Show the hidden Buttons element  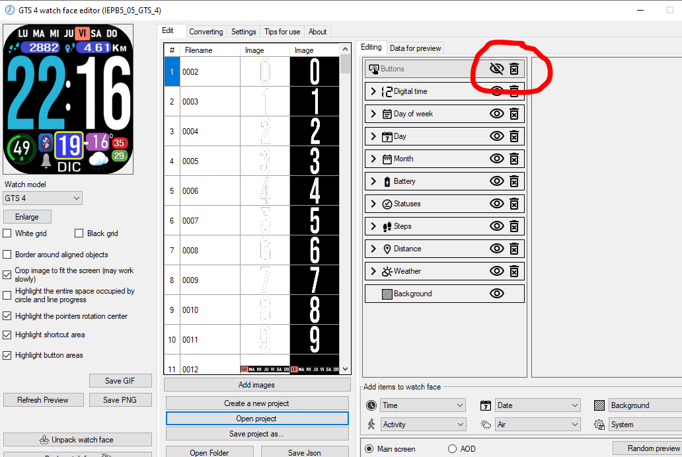coord(496,69)
